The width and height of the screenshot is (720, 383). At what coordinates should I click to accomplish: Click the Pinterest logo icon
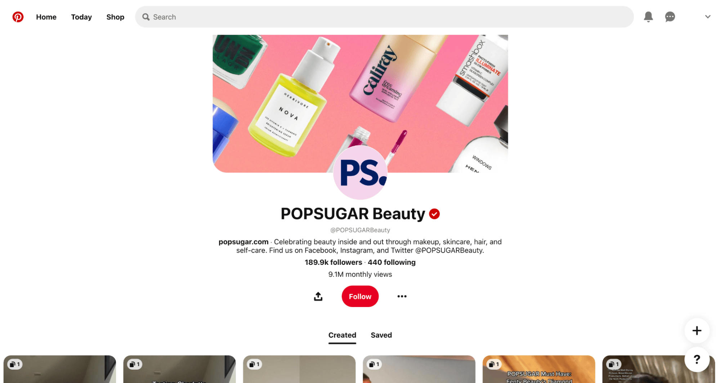coord(18,17)
